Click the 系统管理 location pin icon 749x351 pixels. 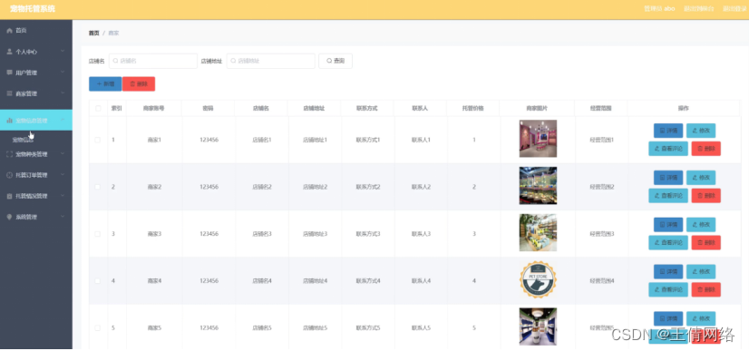[9, 217]
